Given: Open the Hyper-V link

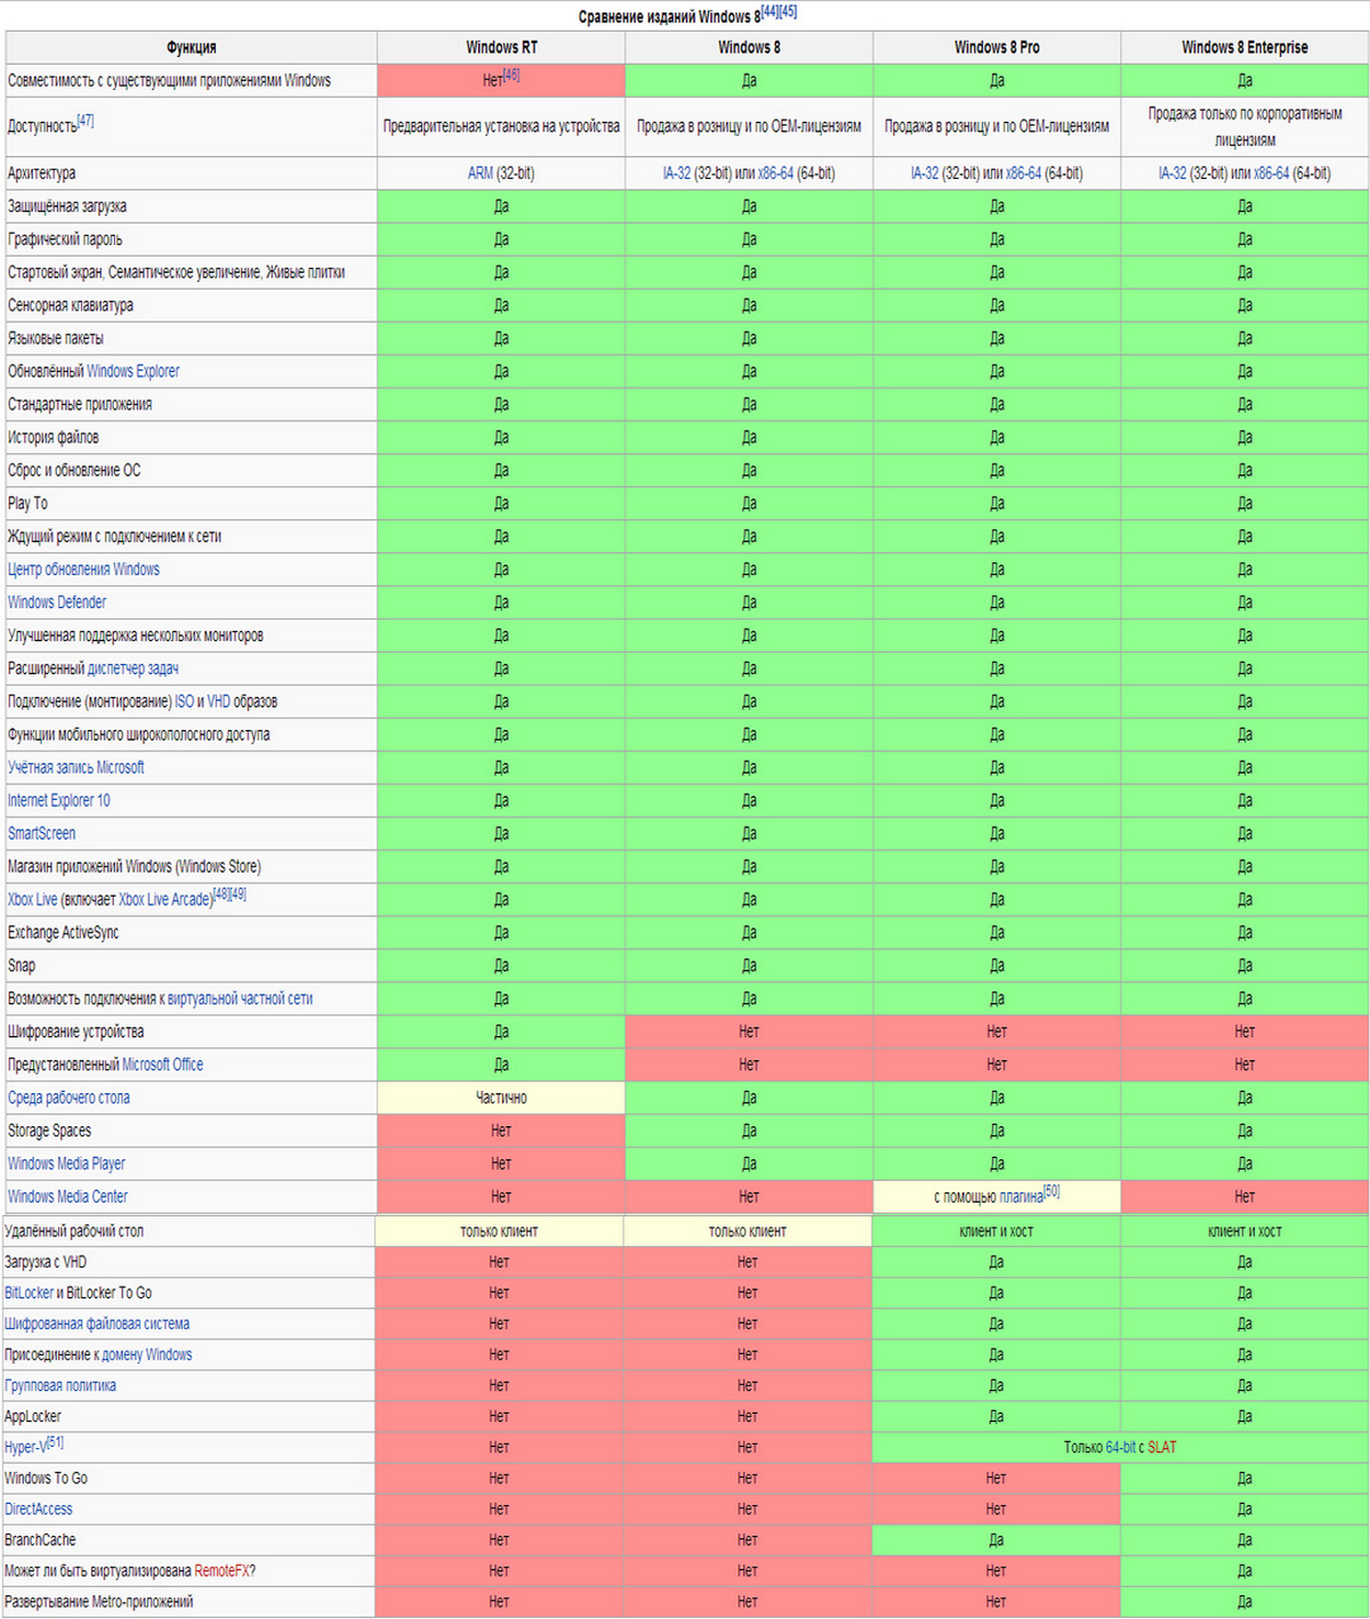Looking at the screenshot, I should point(25,1447).
